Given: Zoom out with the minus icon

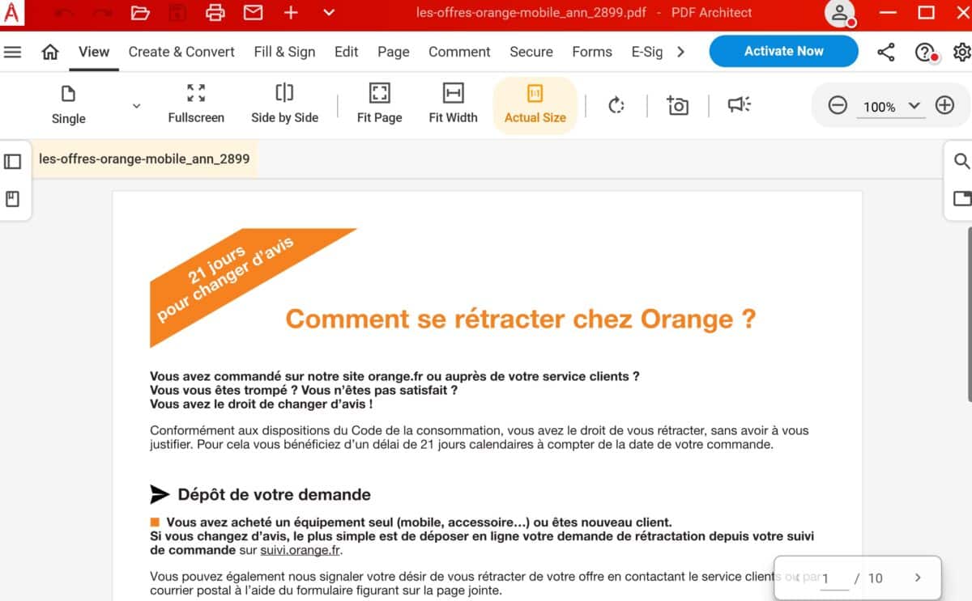Looking at the screenshot, I should coord(838,105).
